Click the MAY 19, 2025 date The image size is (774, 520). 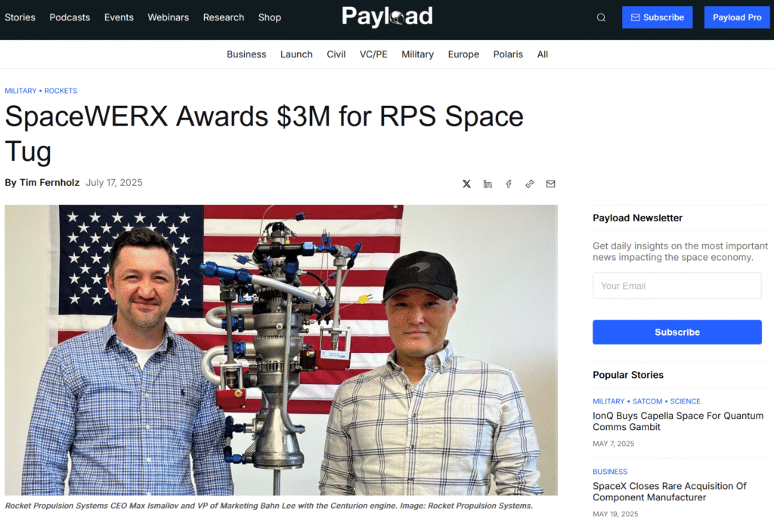tap(615, 514)
